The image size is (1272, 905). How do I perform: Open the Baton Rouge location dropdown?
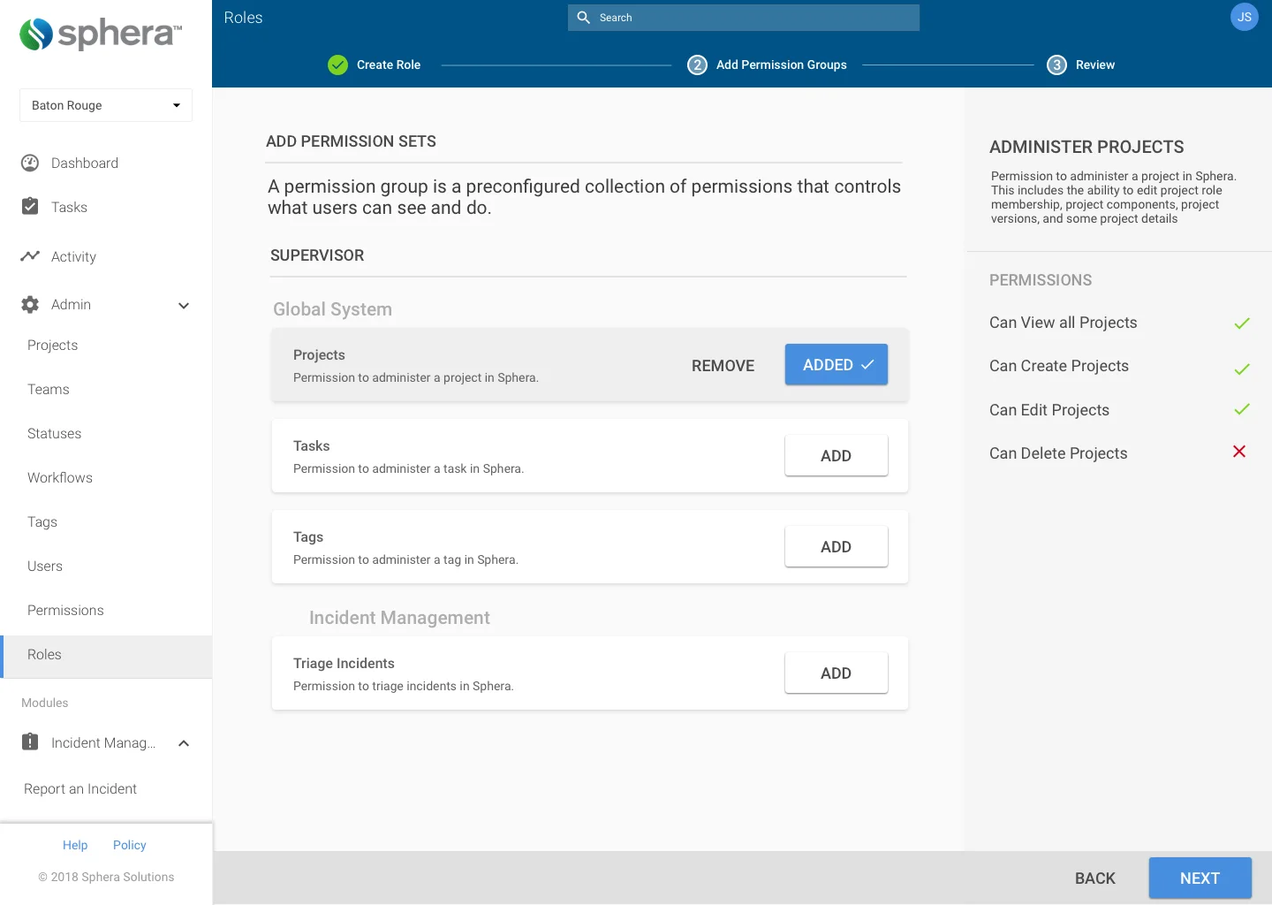pyautogui.click(x=106, y=105)
